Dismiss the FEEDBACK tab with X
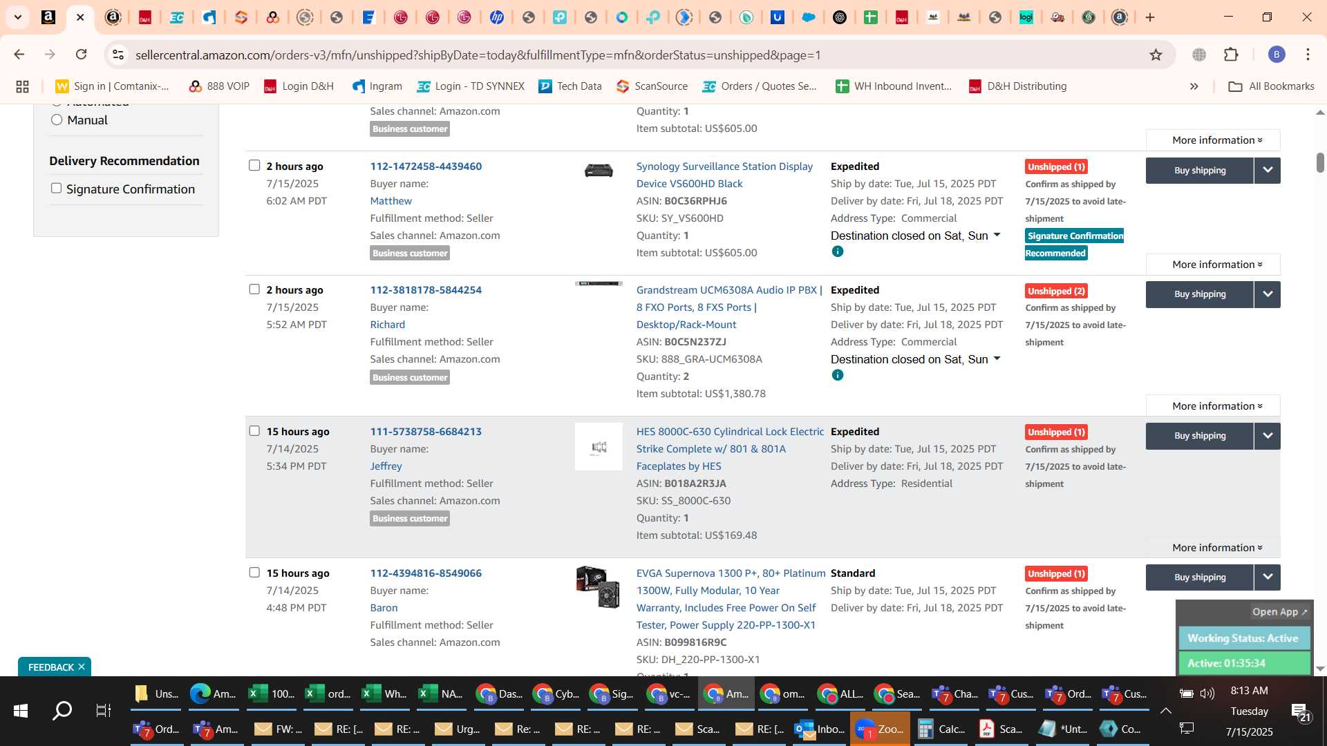 click(x=82, y=667)
